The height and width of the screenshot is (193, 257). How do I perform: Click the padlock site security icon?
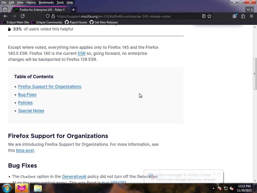[x=53, y=16]
